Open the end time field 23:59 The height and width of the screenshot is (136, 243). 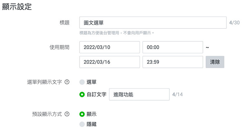tap(172, 62)
